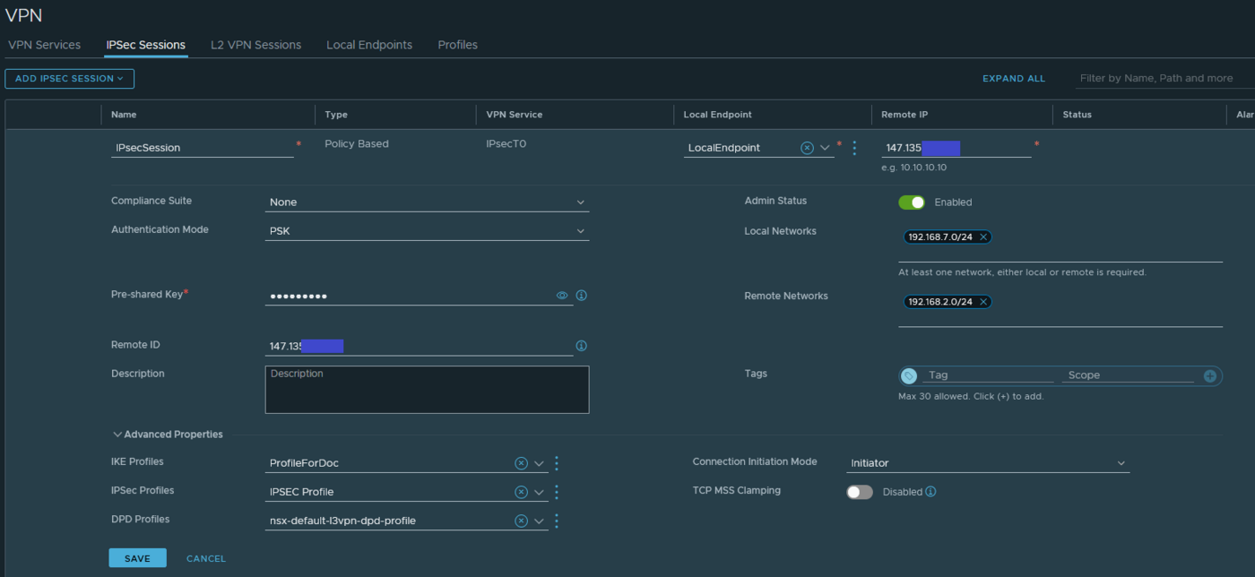This screenshot has height=577, width=1255.
Task: Click the info icon beside Pre-shared Key
Action: tap(581, 296)
